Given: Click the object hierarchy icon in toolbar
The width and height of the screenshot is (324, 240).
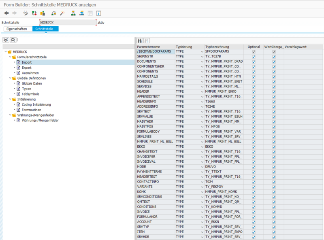Looking at the screenshot, I should pyautogui.click(x=73, y=13).
